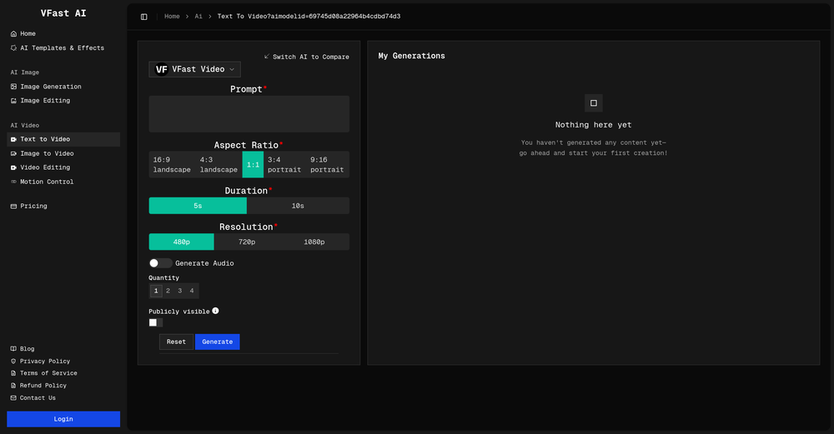Select the Image Editing sidebar icon
The width and height of the screenshot is (834, 434).
13,101
